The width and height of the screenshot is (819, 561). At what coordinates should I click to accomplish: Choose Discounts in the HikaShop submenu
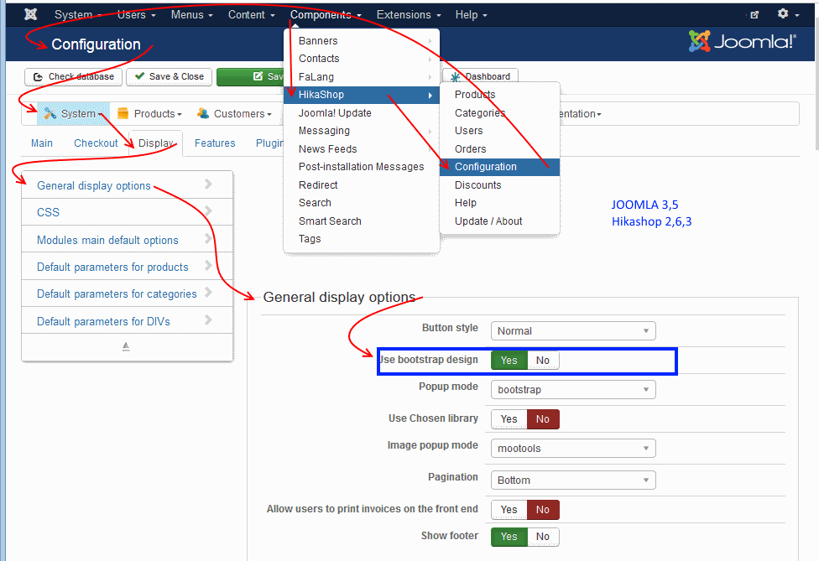[500, 184]
